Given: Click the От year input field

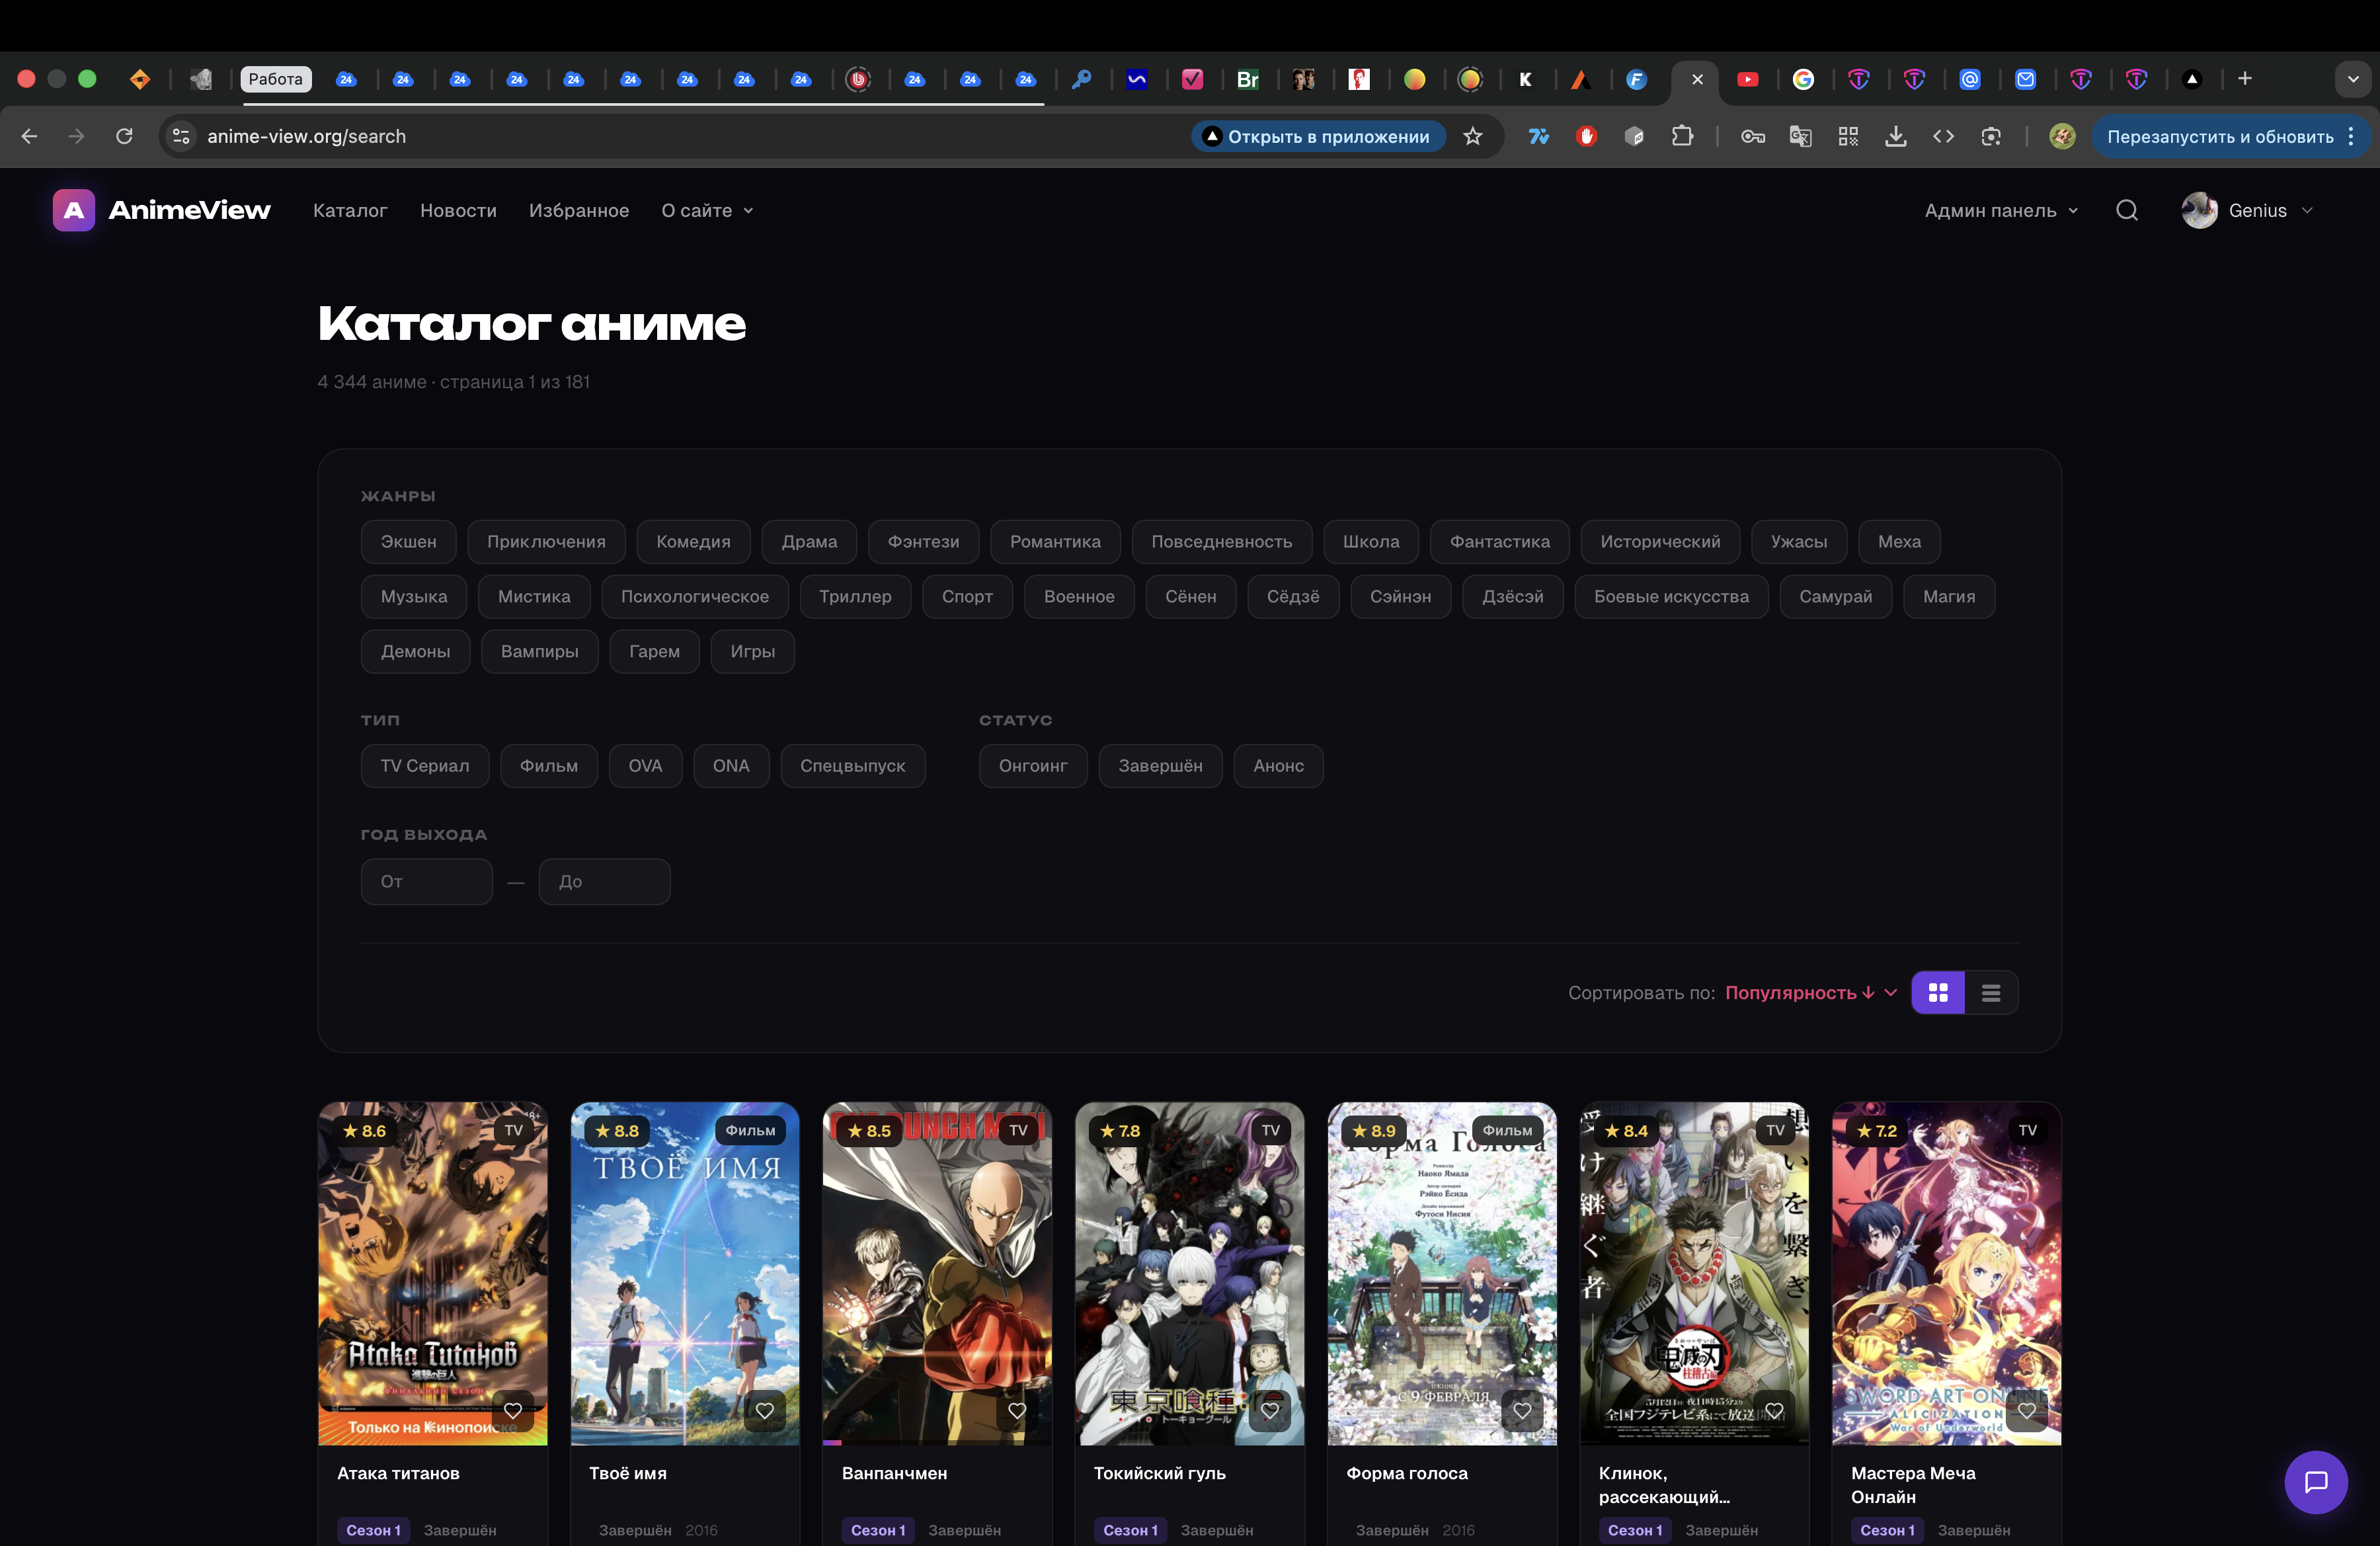Looking at the screenshot, I should coord(426,881).
